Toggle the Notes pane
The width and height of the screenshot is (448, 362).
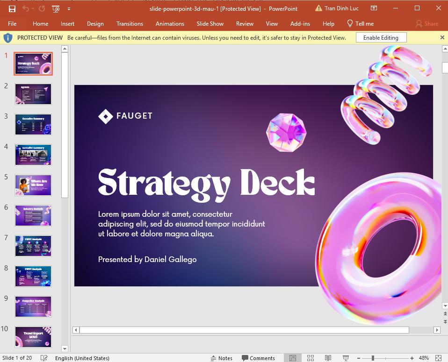(x=221, y=358)
